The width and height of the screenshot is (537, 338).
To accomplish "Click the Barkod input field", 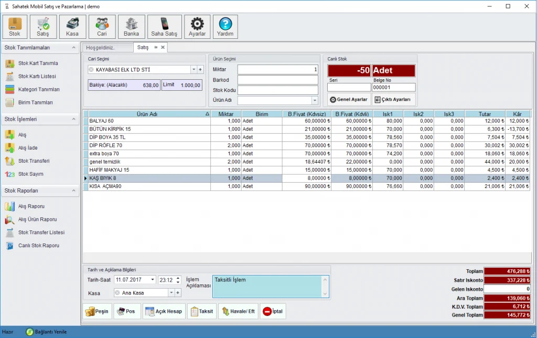I will tap(277, 80).
